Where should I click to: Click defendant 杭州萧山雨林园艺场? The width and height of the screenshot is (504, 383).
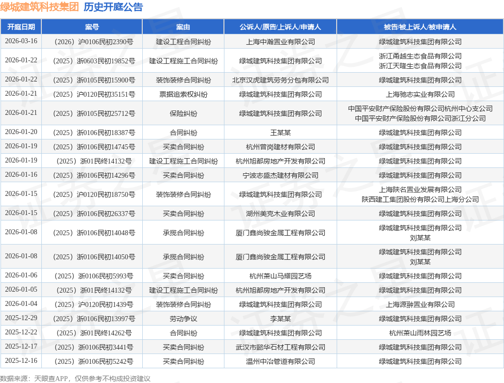coord(420,333)
